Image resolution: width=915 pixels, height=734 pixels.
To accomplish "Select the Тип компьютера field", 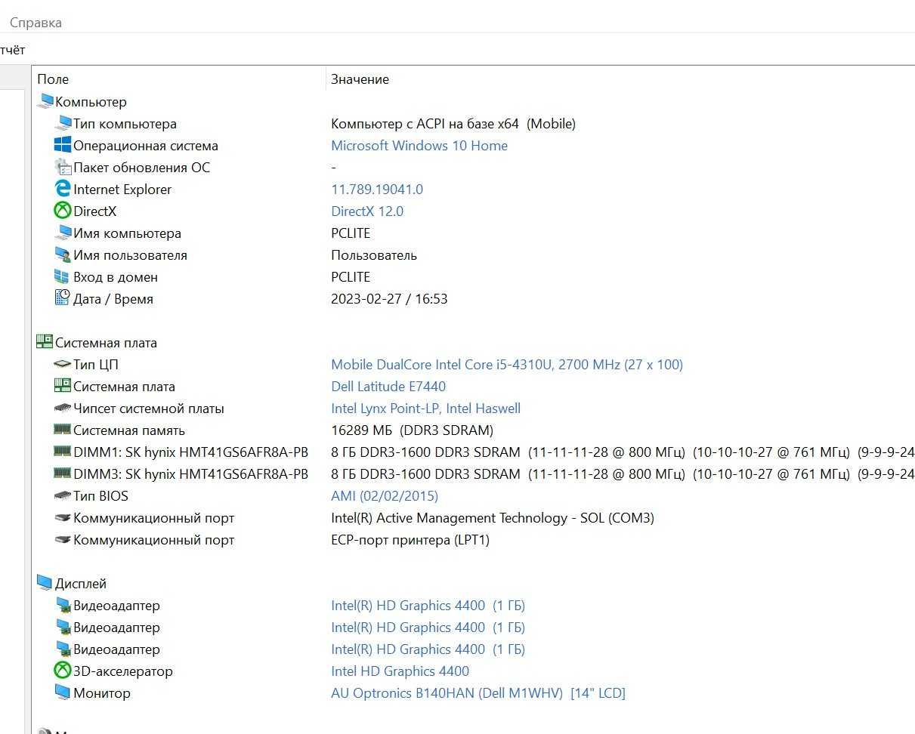I will coord(125,124).
